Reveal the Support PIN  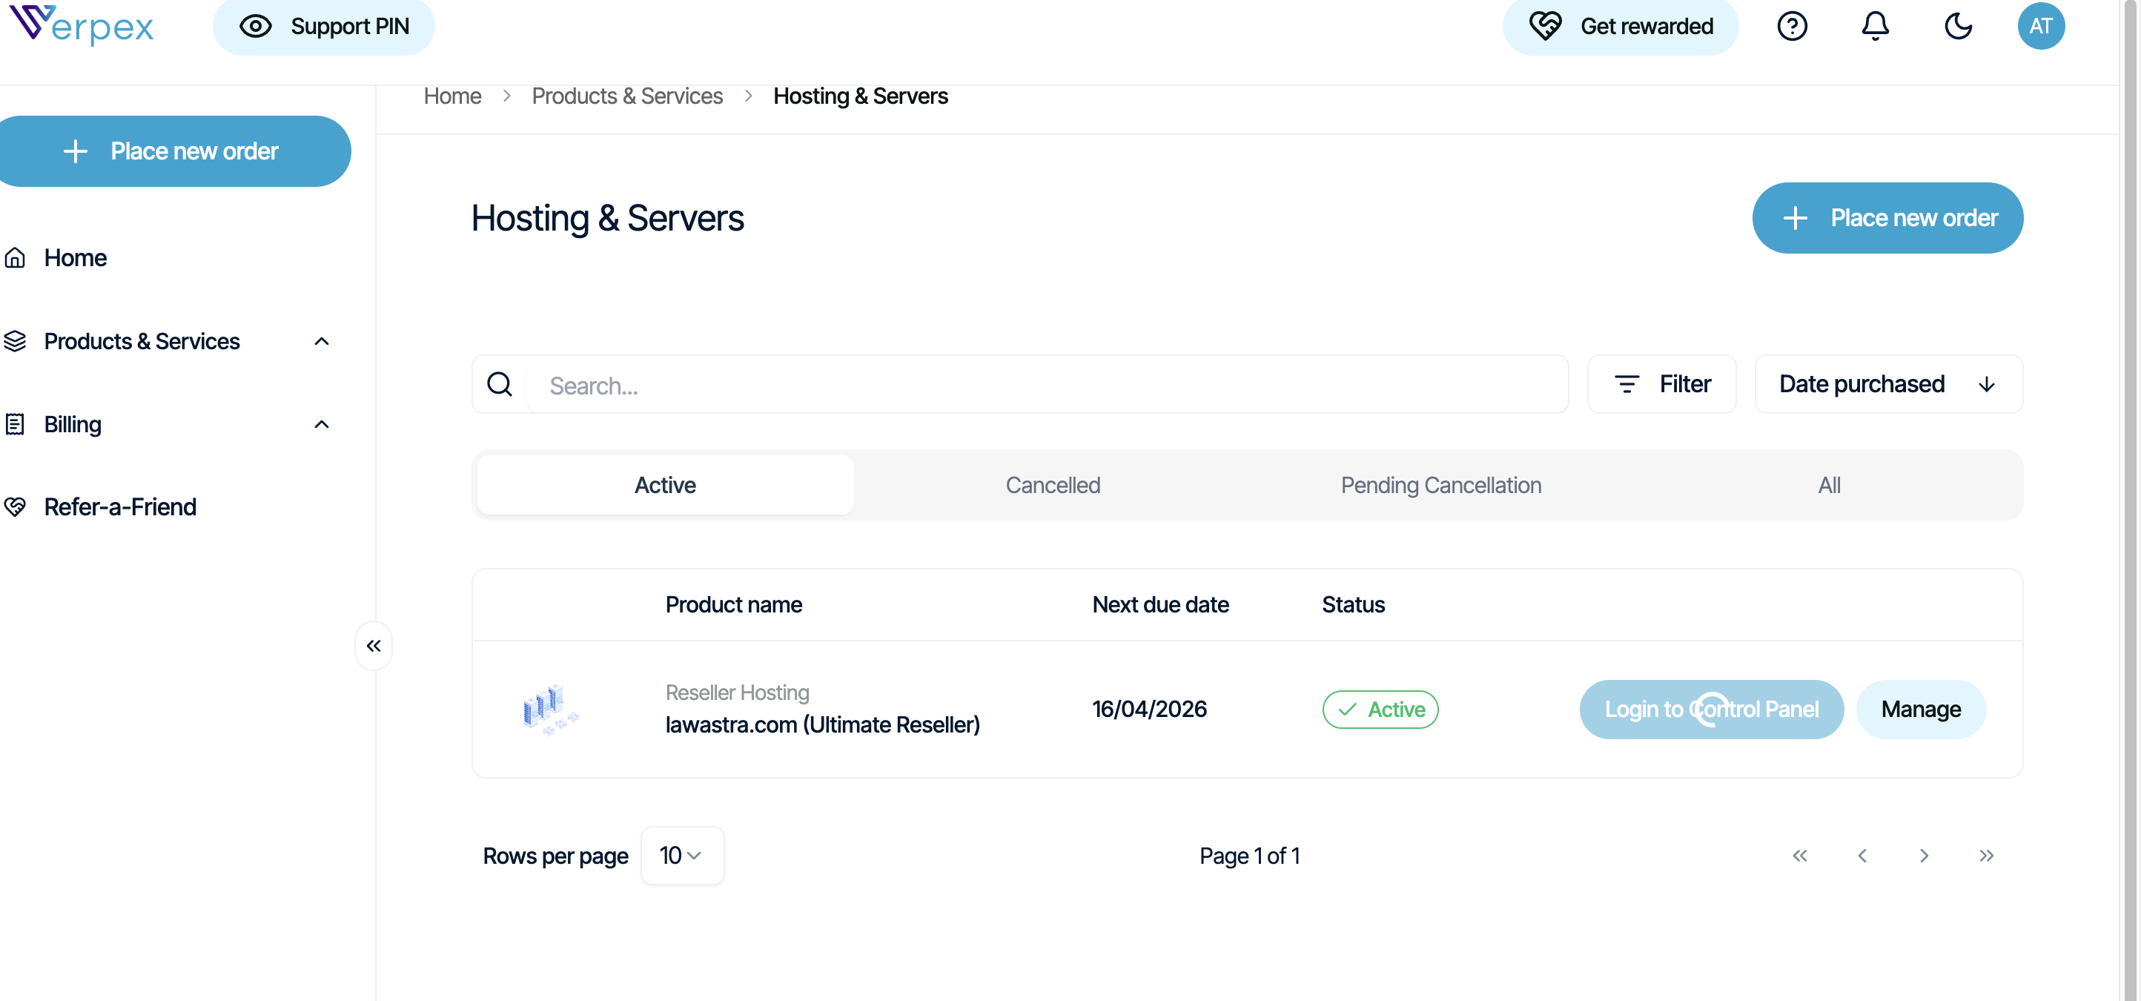[x=324, y=27]
